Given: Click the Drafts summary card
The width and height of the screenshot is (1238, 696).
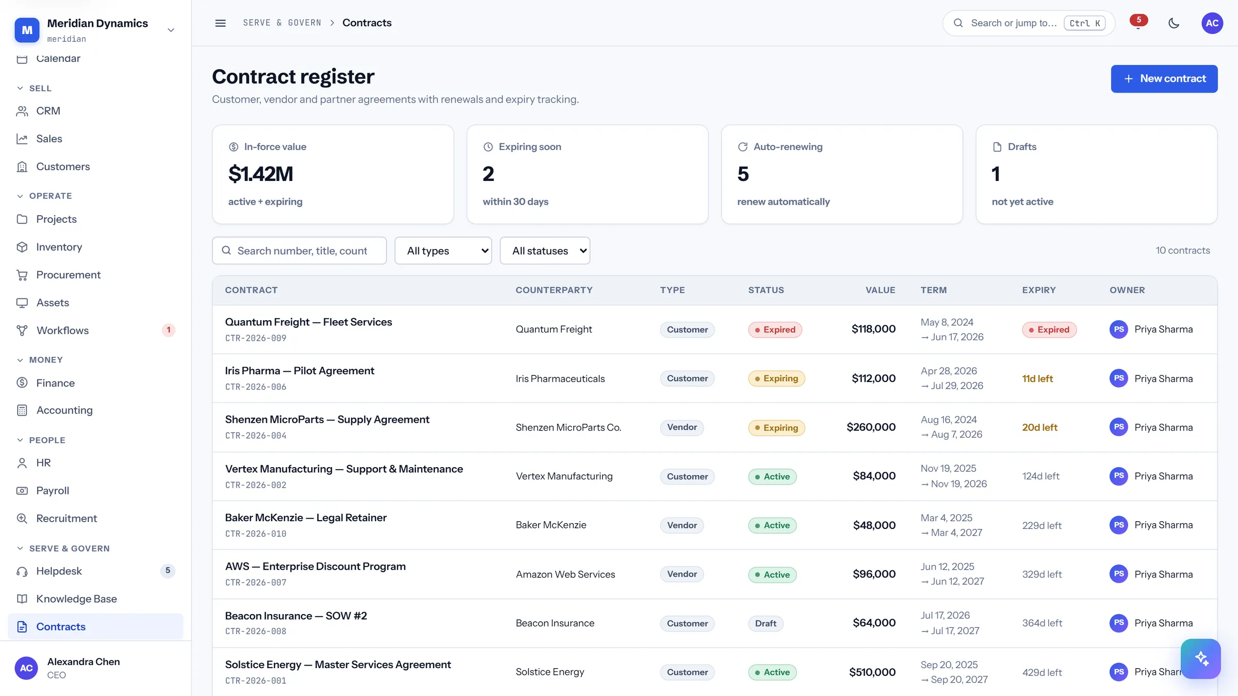Looking at the screenshot, I should point(1097,174).
